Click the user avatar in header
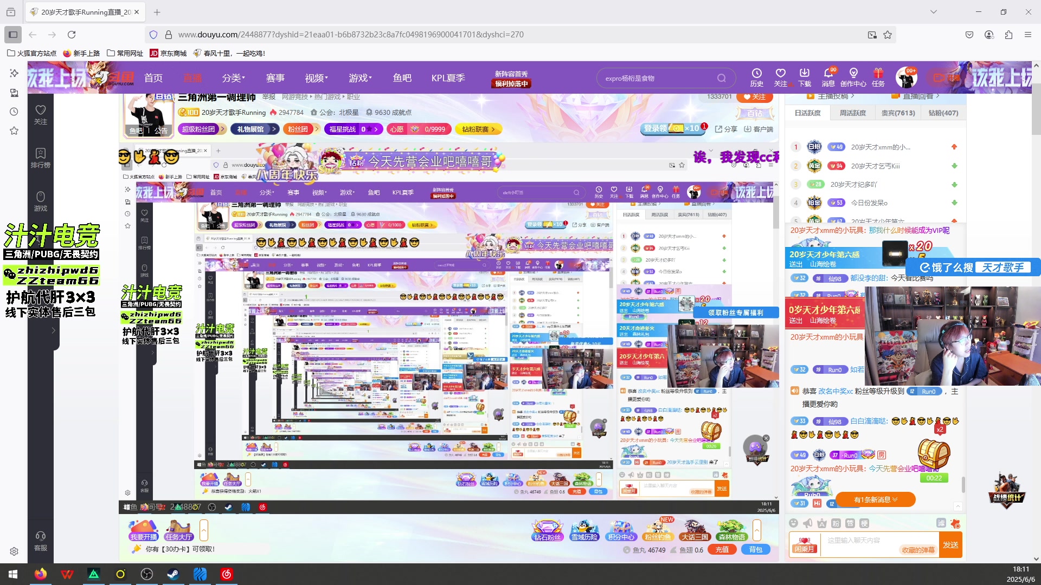The height and width of the screenshot is (585, 1041). coord(906,78)
